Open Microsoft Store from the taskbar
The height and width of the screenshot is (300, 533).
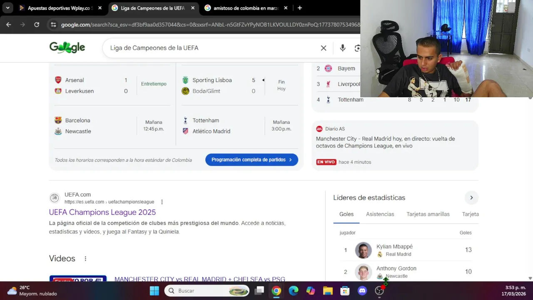coord(345,291)
